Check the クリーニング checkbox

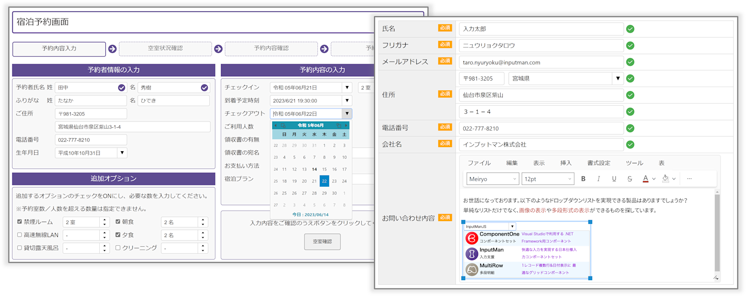pyautogui.click(x=117, y=248)
